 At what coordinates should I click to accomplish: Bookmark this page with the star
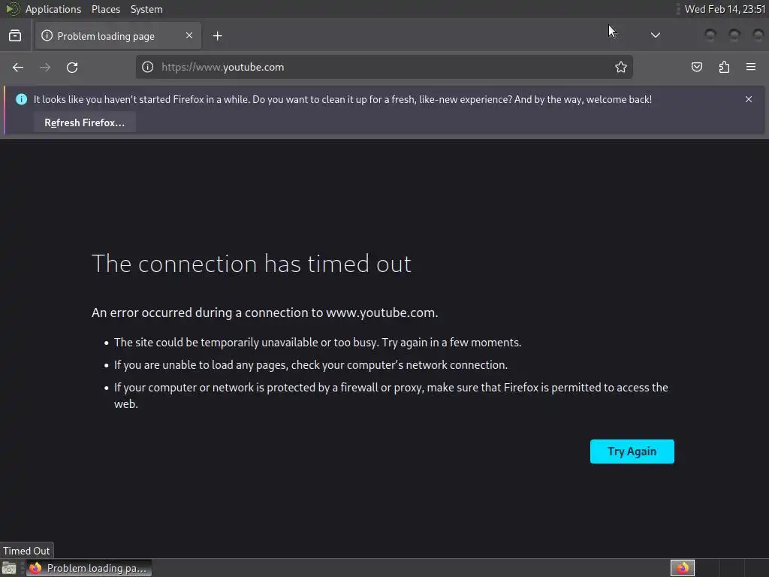pos(621,67)
